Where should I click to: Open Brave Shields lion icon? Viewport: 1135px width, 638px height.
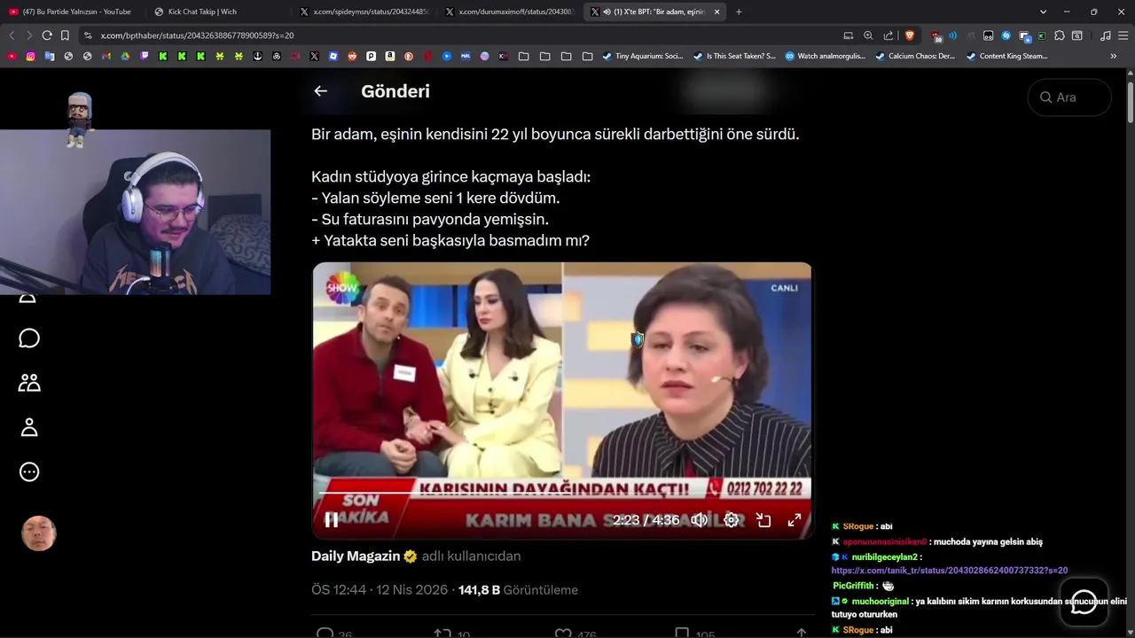click(909, 35)
